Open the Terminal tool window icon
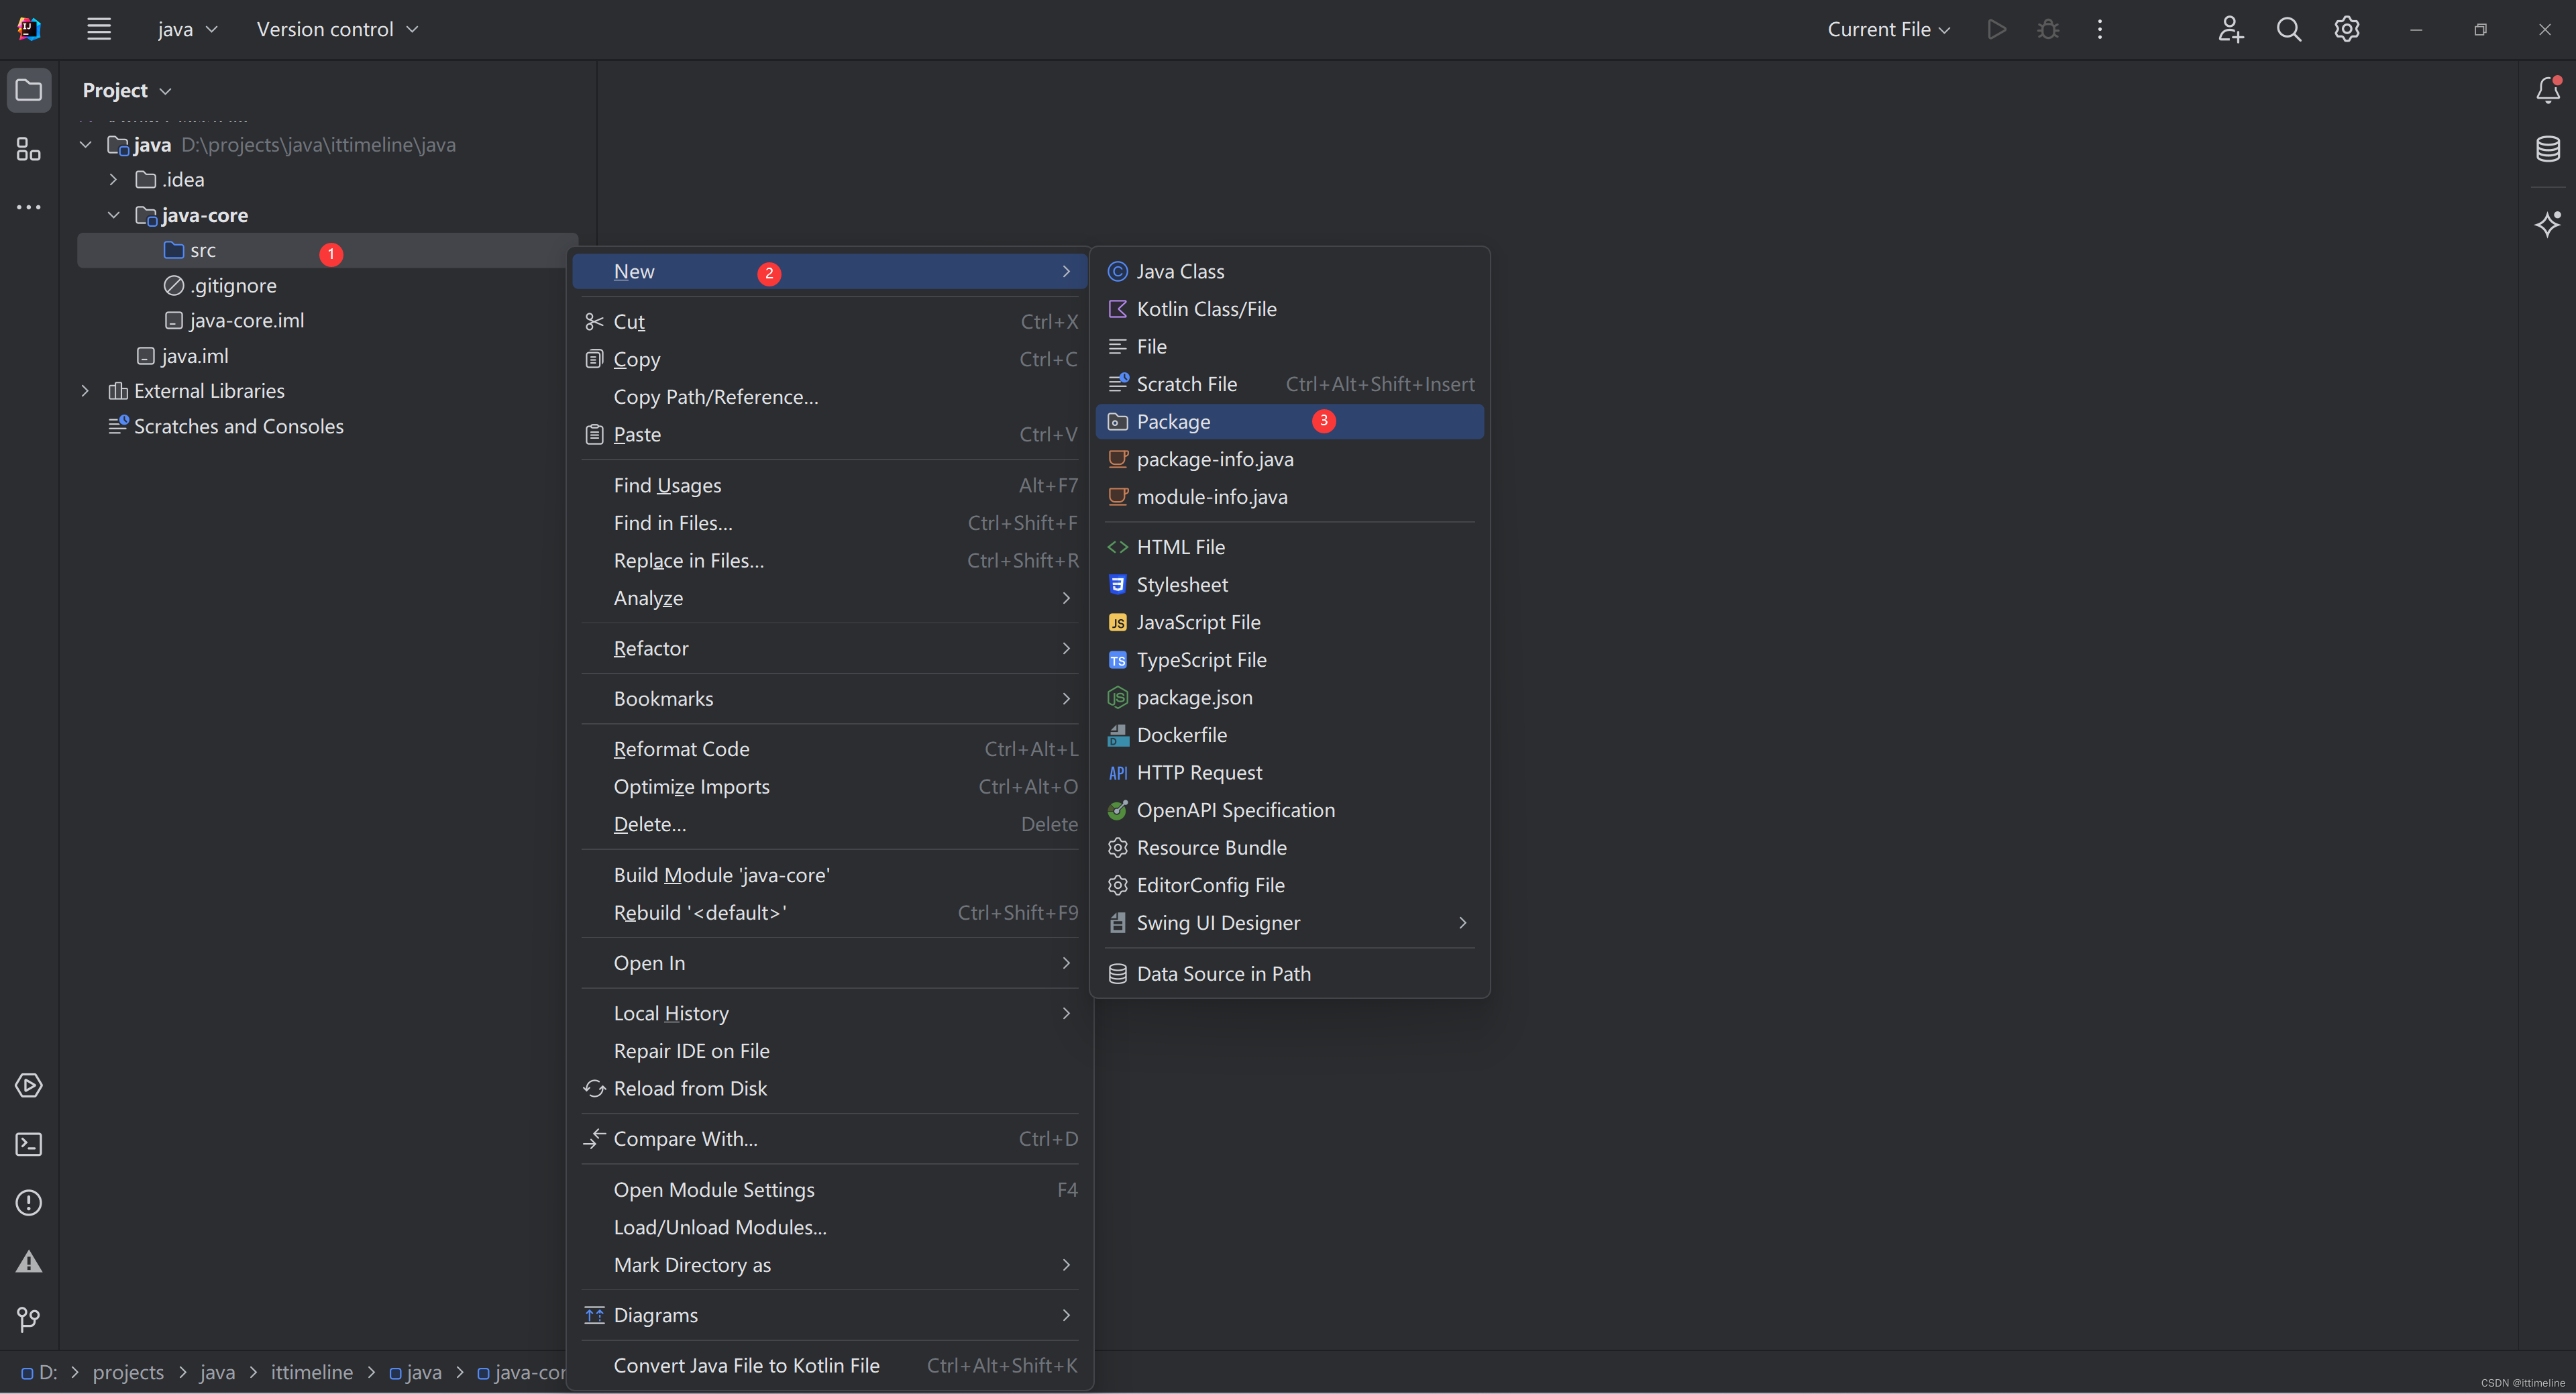 pos(29,1144)
